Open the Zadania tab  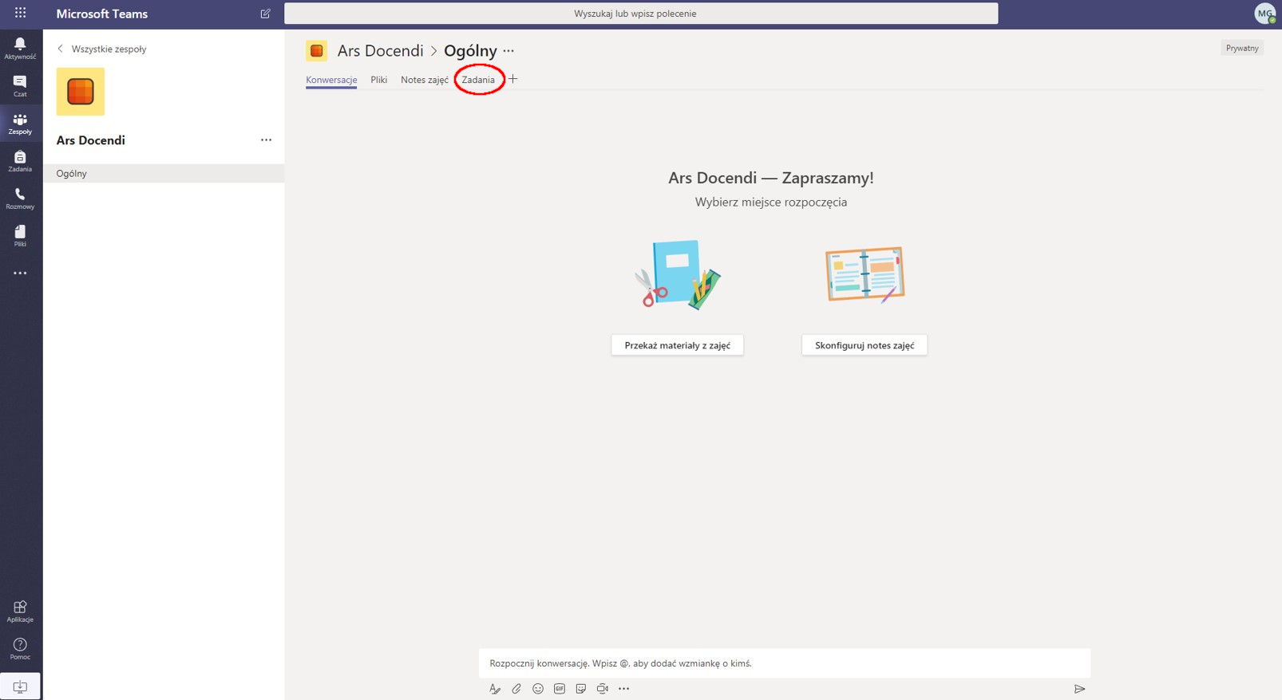click(x=478, y=80)
